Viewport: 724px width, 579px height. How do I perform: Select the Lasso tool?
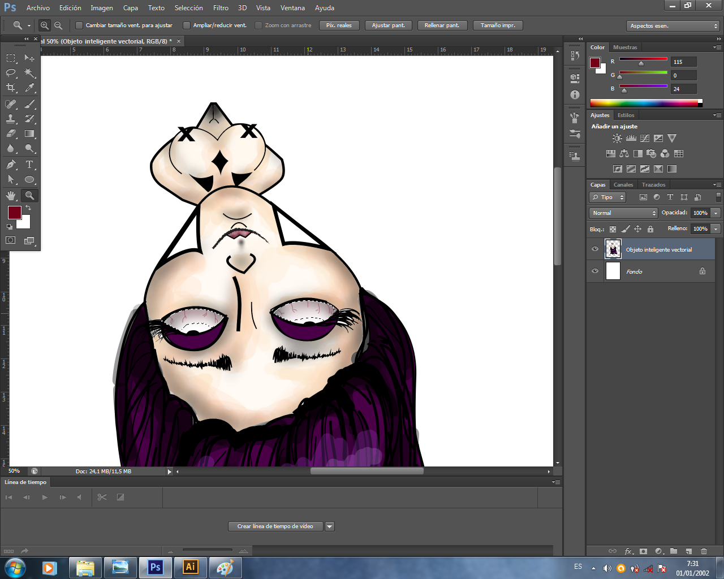coord(11,73)
